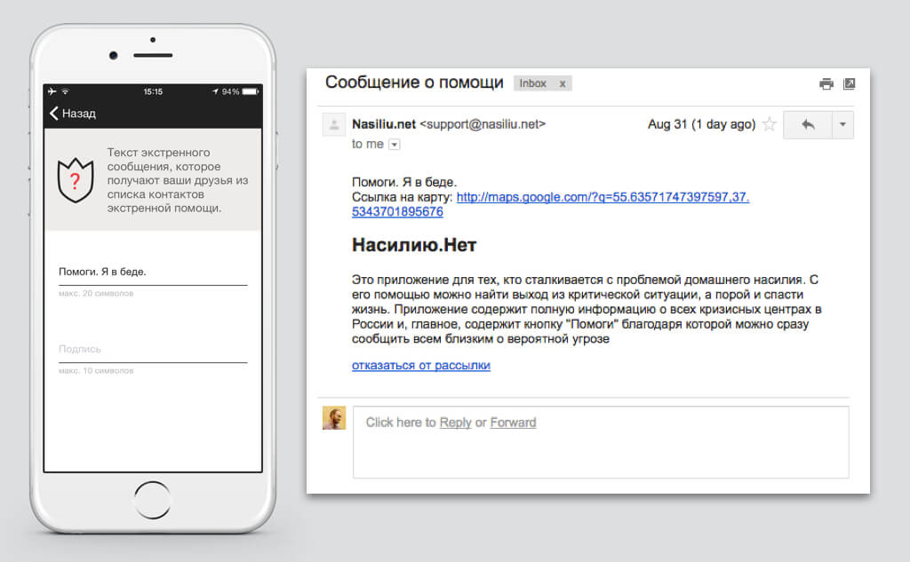Expand the 'to me' recipient details
Screen dimensions: 910x562
pyautogui.click(x=395, y=145)
